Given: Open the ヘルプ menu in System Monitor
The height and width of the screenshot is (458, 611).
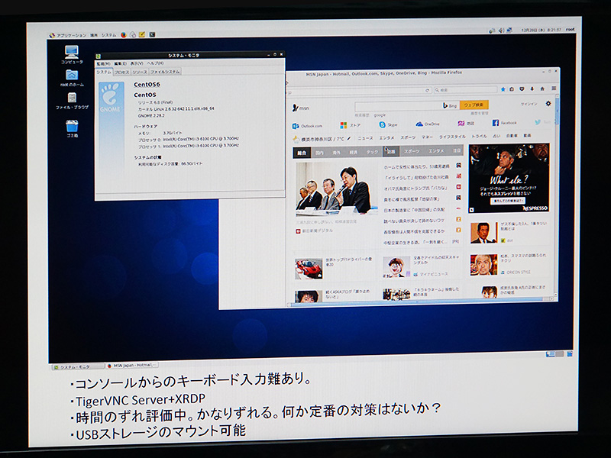Looking at the screenshot, I should tap(155, 63).
